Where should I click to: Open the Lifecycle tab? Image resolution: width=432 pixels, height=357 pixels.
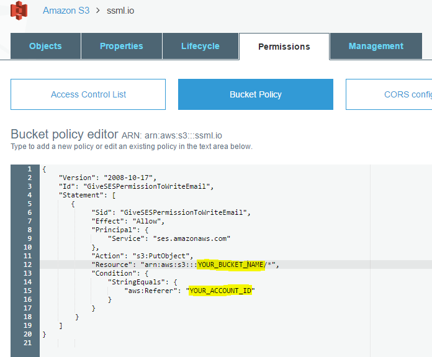[200, 46]
